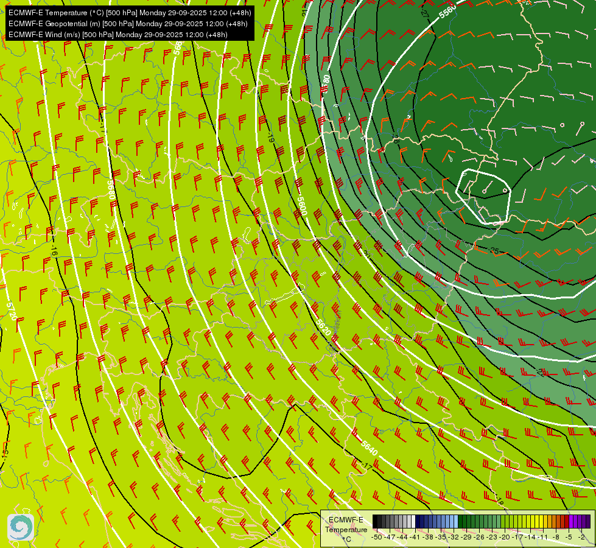Click the ECMWF-E Temperature title line
The width and height of the screenshot is (596, 548).
tap(130, 13)
